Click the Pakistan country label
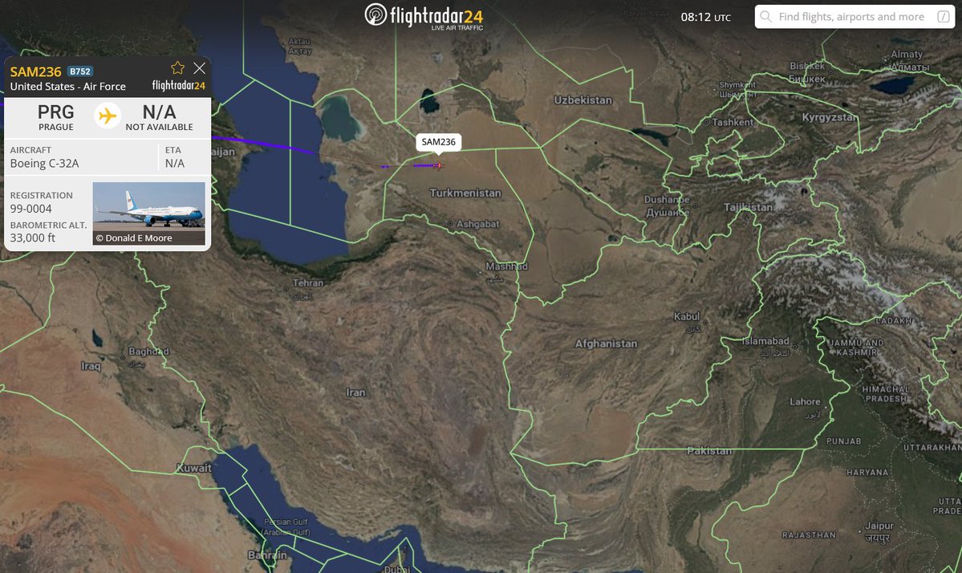962x573 pixels. click(709, 451)
